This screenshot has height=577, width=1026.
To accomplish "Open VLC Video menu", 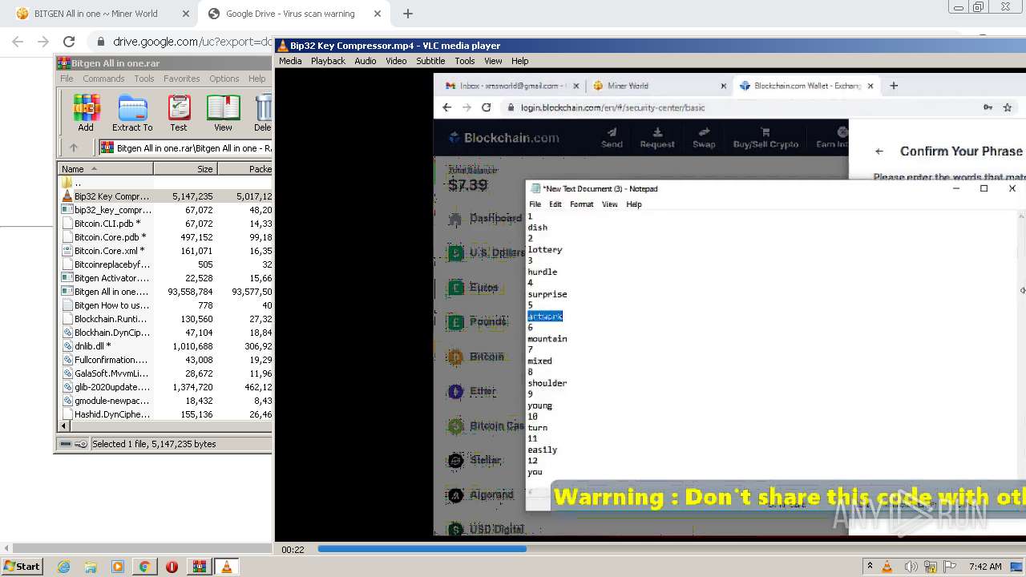I will [x=396, y=61].
